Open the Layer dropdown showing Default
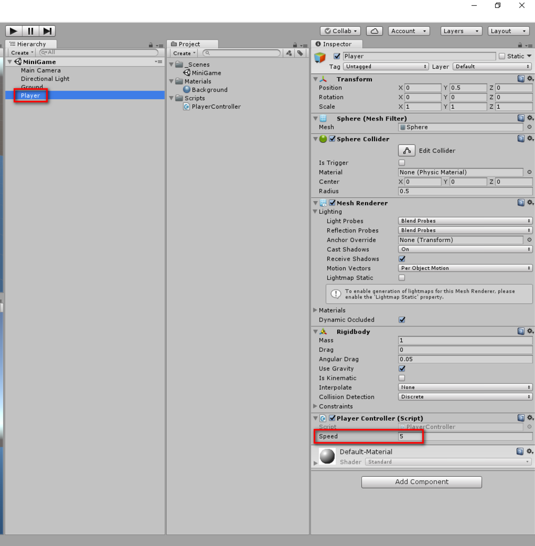The image size is (535, 546). [x=492, y=67]
